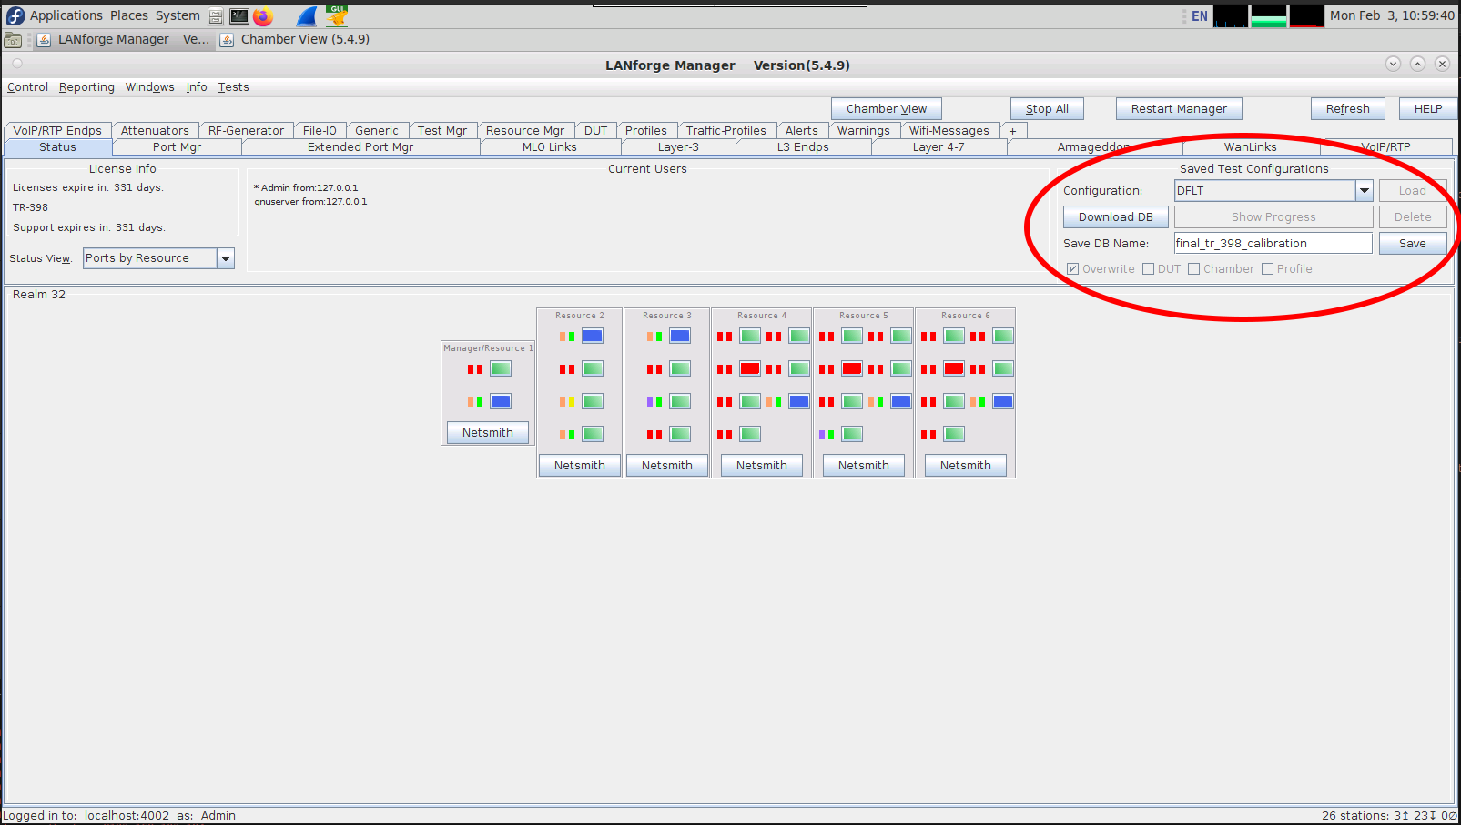Click the plus tab to add tabs
The height and width of the screenshot is (825, 1461).
coord(1012,131)
